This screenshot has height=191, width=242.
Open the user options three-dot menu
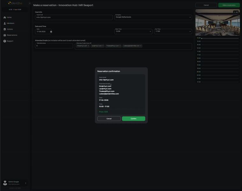coord(26,183)
